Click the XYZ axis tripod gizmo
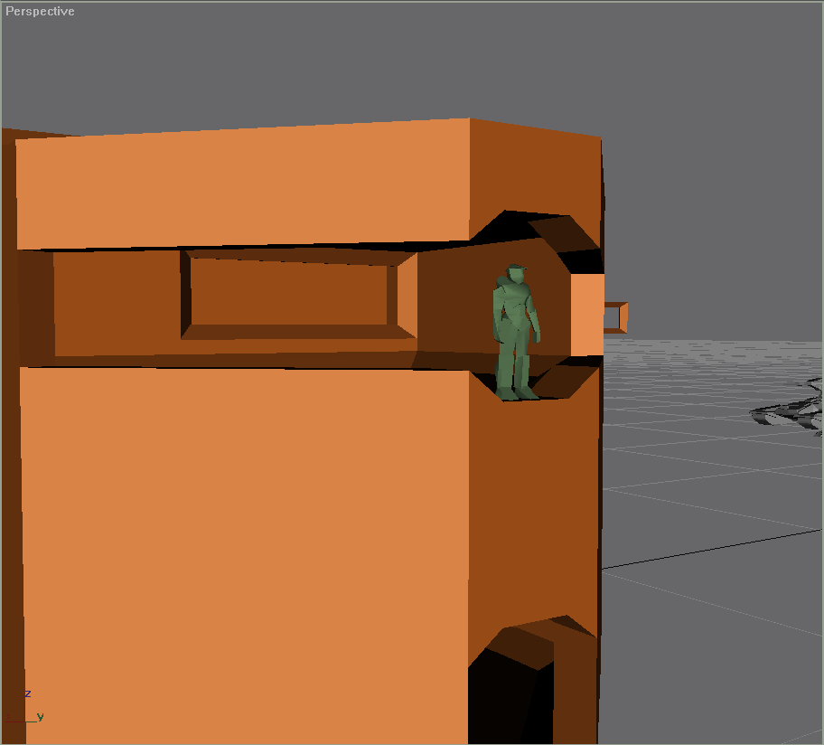This screenshot has width=824, height=745. coord(24,708)
